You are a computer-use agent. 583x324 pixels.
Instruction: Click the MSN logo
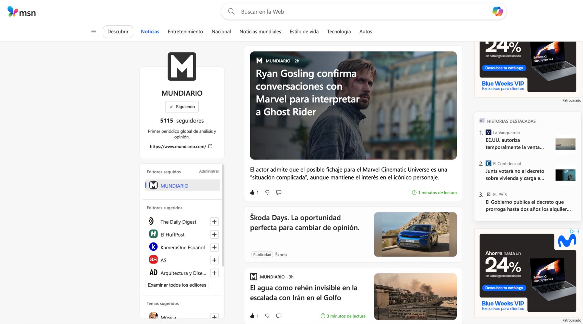(21, 12)
